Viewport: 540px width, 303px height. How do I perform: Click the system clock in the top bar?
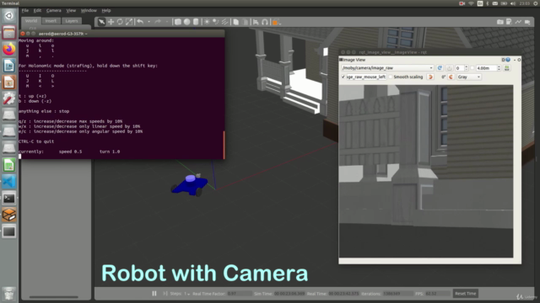coord(525,3)
